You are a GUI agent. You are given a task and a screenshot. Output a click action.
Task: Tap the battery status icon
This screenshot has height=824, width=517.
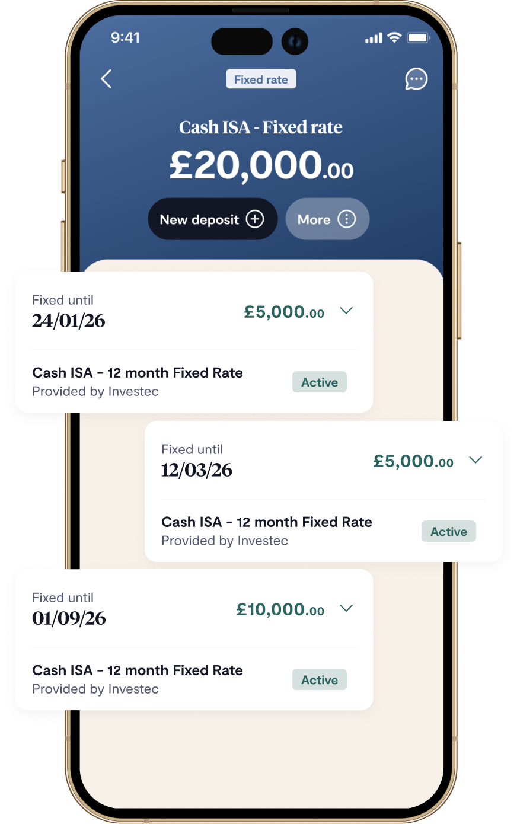[418, 38]
